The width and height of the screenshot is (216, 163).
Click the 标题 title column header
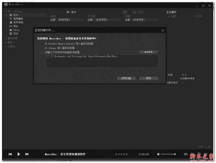click(x=174, y=16)
